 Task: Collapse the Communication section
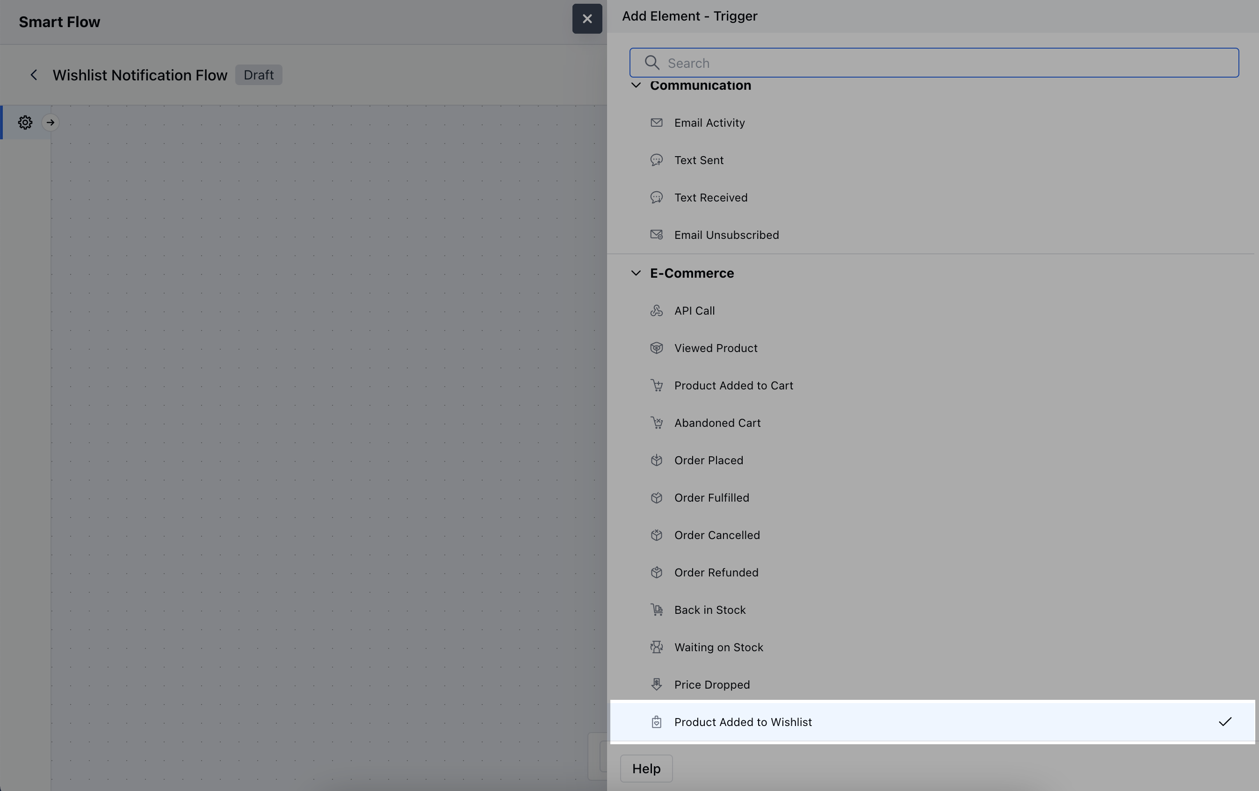coord(636,85)
